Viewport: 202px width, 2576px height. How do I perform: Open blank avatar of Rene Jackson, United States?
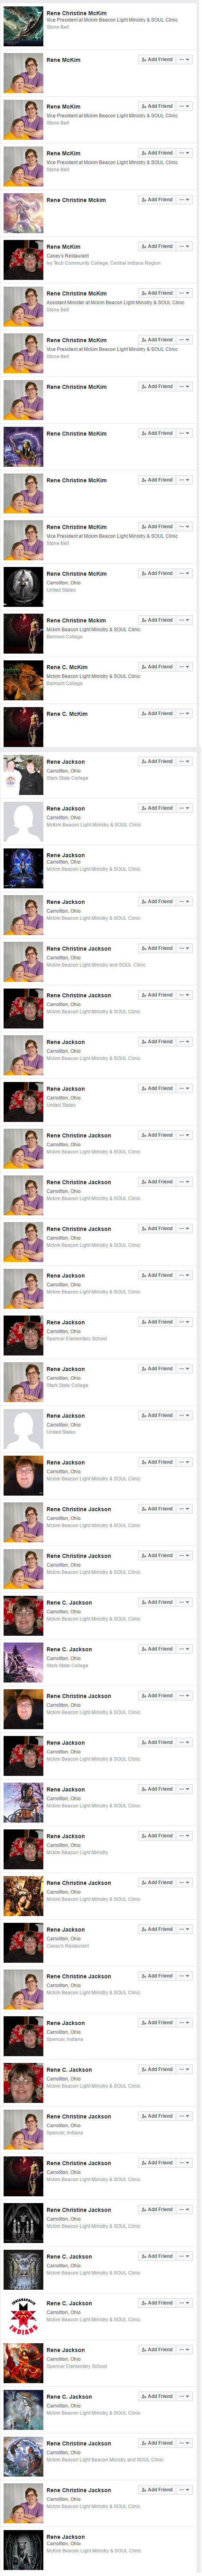[23, 1429]
